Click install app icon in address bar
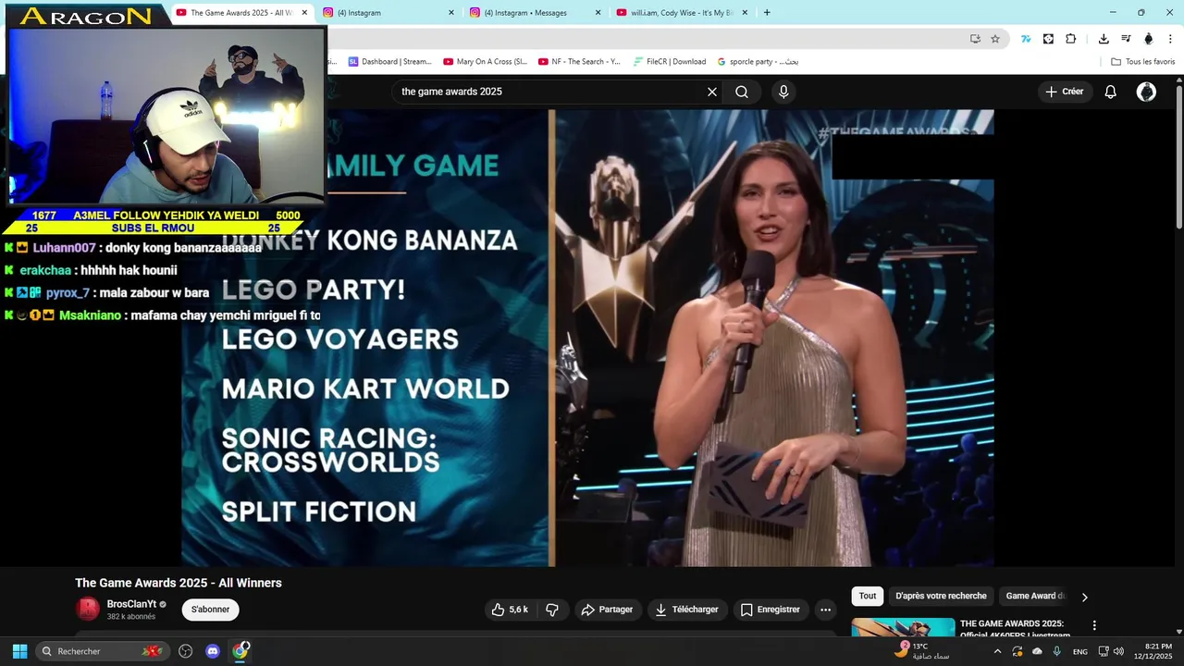Image resolution: width=1184 pixels, height=666 pixels. [975, 39]
